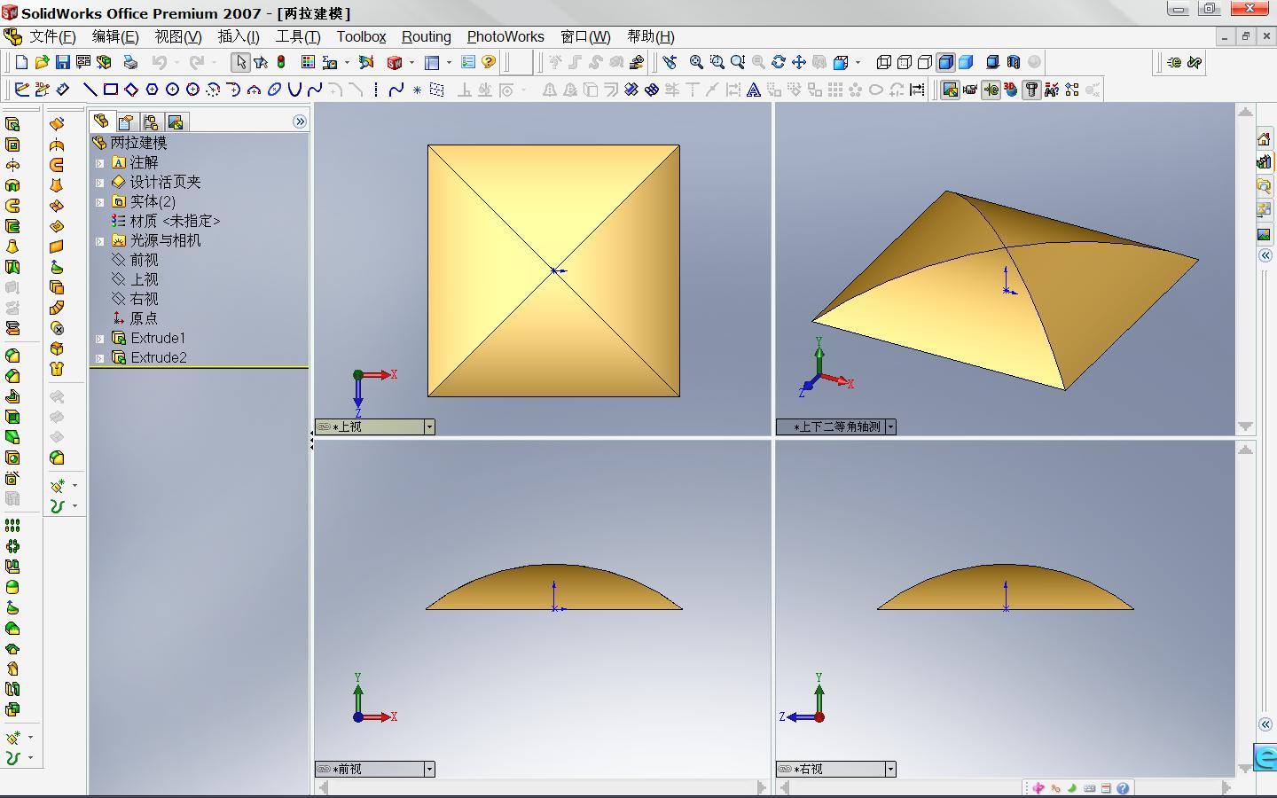
Task: Select the Line sketch tool
Action: (90, 90)
